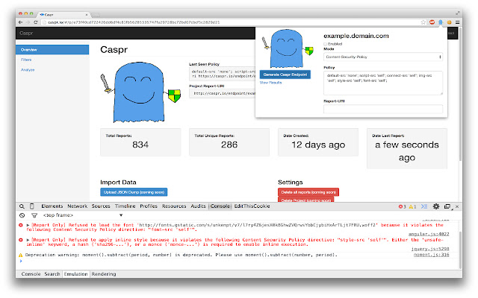Viewport: 478px width, 298px height.
Task: Click the red error icon of font-src message
Action: (x=21, y=225)
